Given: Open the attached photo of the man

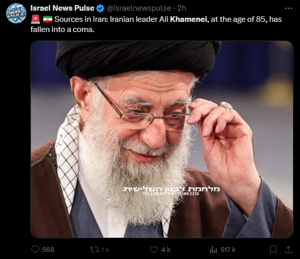Looking at the screenshot, I should 162,139.
